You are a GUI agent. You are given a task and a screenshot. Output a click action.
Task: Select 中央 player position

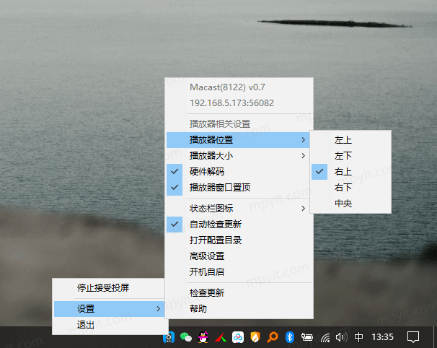point(350,204)
